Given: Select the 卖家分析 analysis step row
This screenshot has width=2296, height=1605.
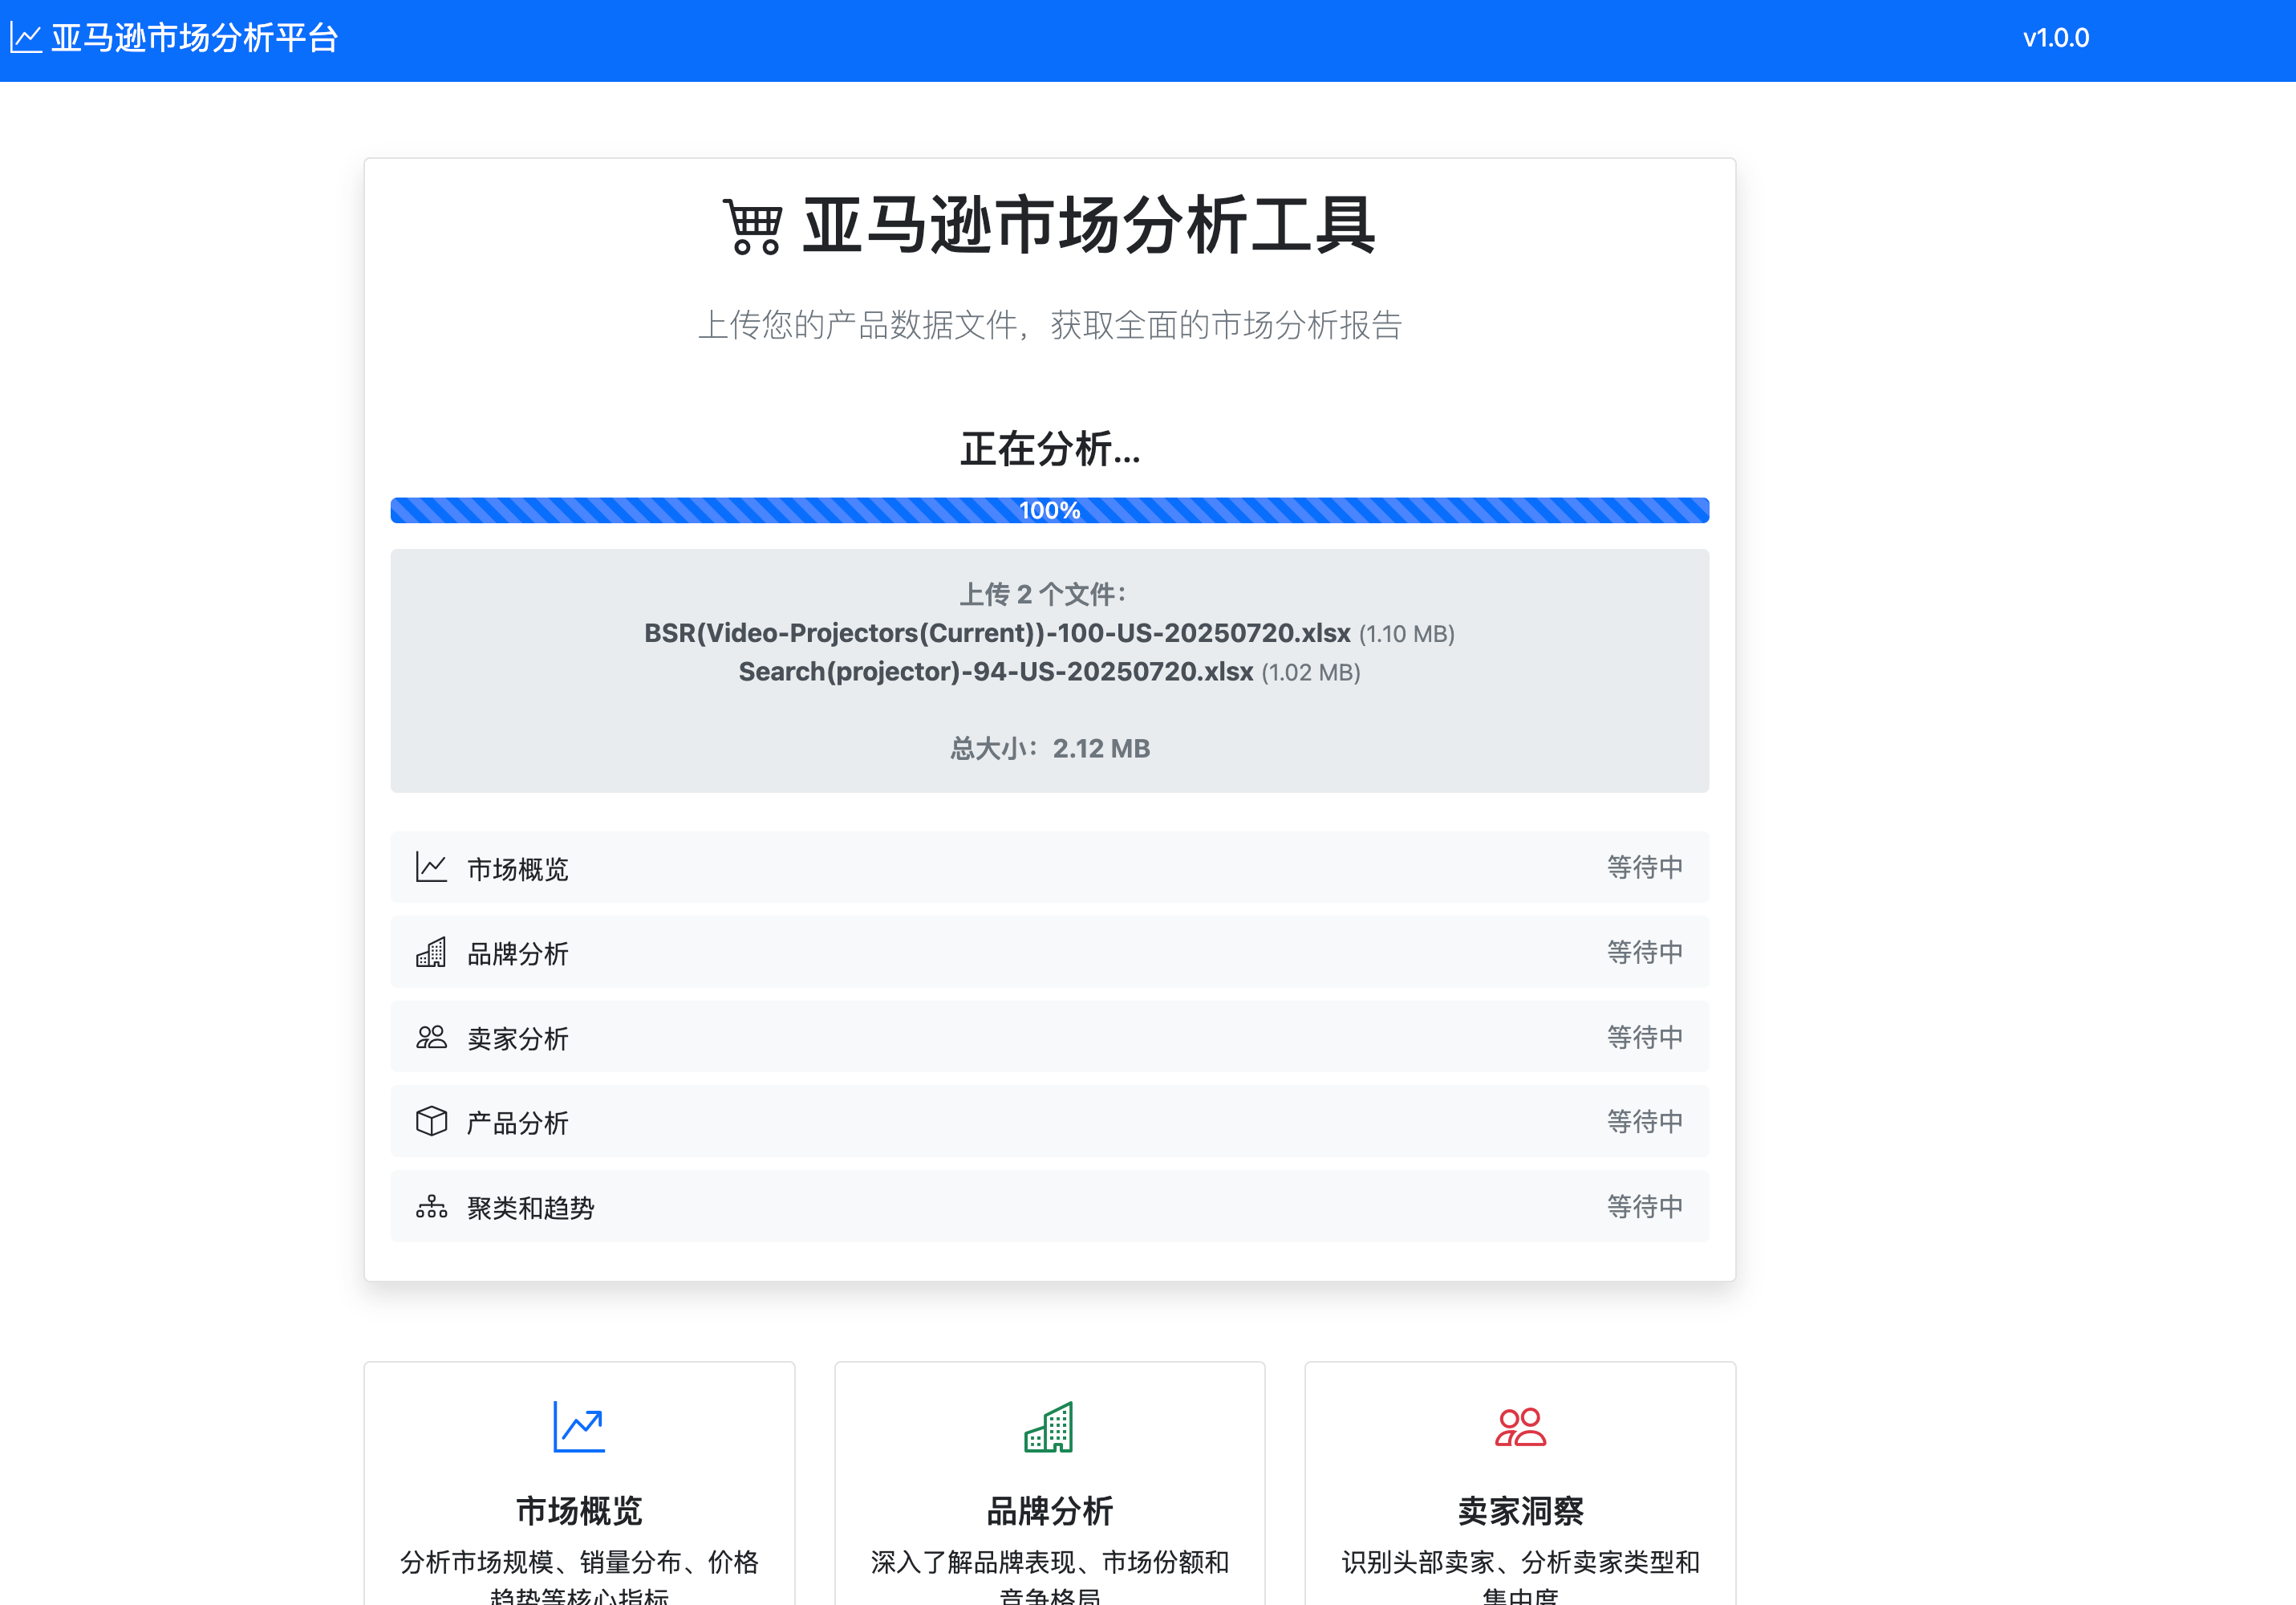Looking at the screenshot, I should [x=1050, y=1038].
